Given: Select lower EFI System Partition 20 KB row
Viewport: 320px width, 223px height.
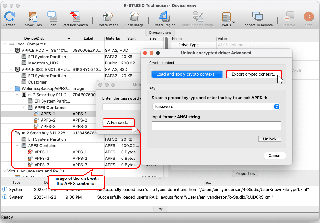Looking at the screenshot, I should [x=70, y=139].
